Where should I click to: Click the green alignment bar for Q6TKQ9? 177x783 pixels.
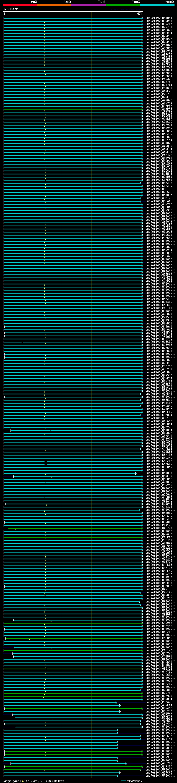coord(73,109)
